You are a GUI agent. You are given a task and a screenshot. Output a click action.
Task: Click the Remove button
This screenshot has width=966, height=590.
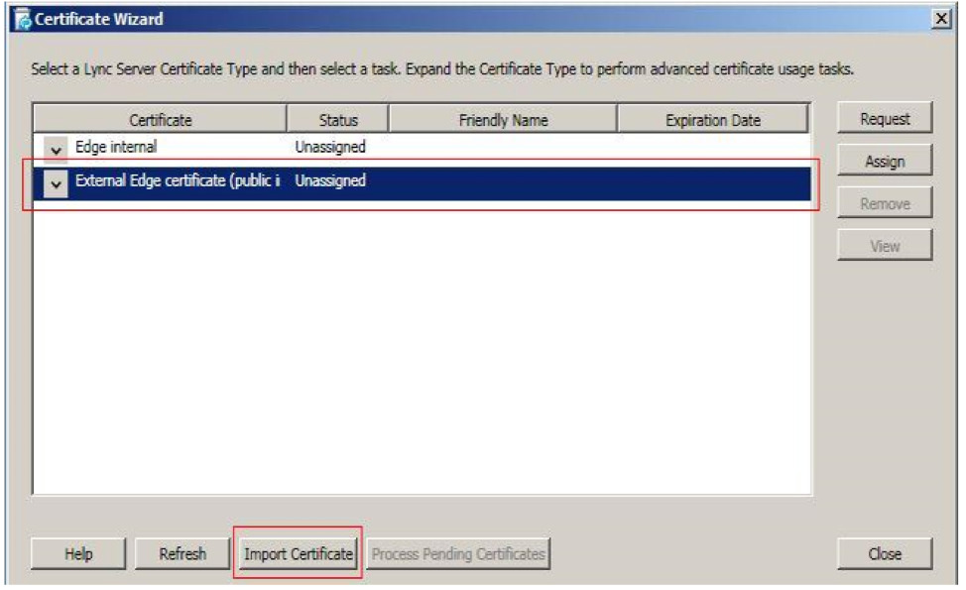point(884,203)
